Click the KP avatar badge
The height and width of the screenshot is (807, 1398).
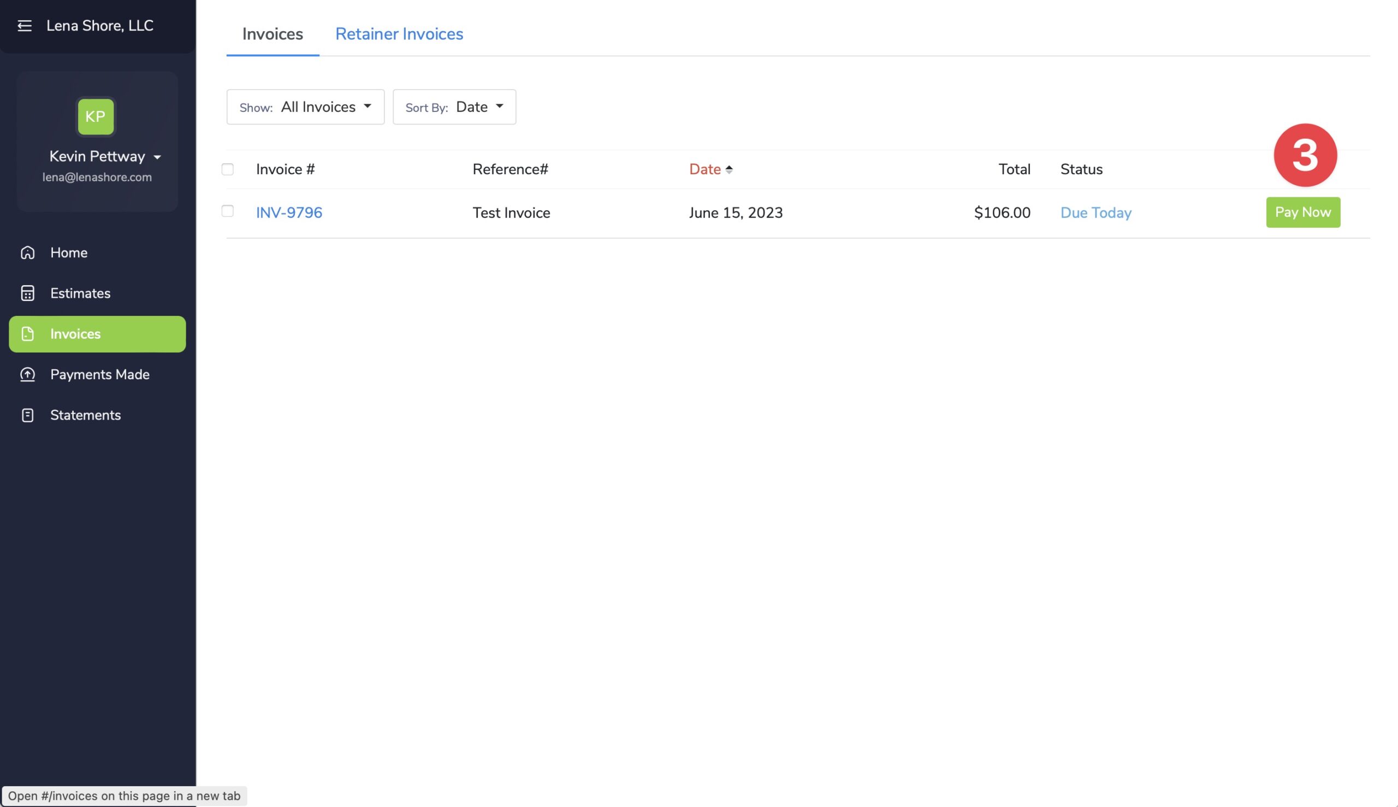[96, 116]
